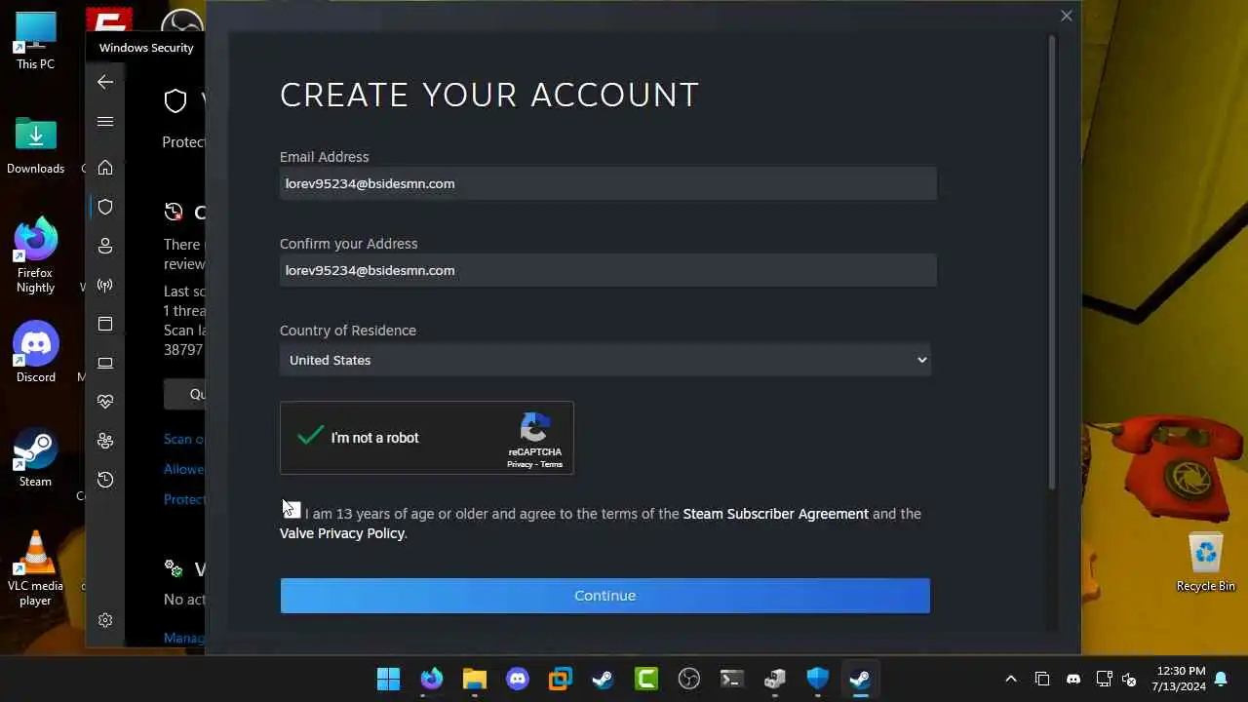The image size is (1248, 702).
Task: Open Windows Security shield on taskbar
Action: 817,679
